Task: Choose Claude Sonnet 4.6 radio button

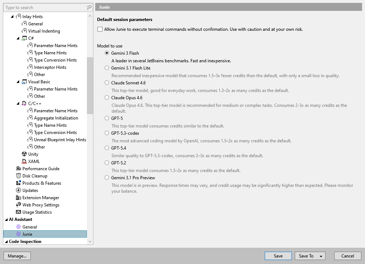Action: [107, 83]
